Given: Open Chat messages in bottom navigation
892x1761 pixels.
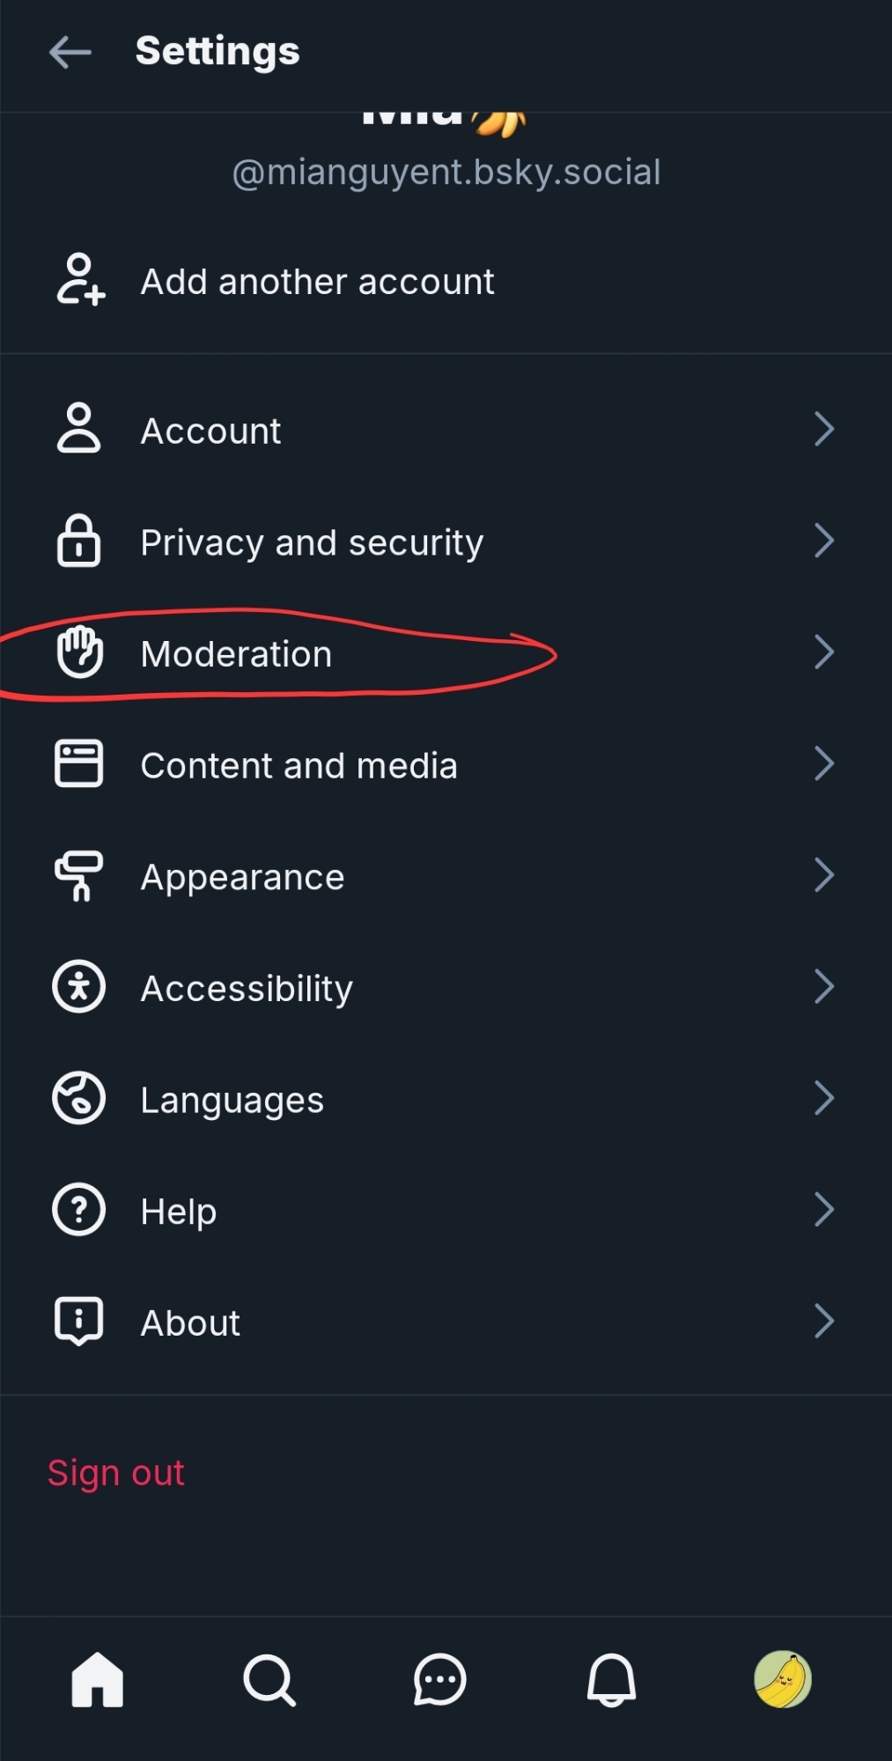Looking at the screenshot, I should [439, 1680].
